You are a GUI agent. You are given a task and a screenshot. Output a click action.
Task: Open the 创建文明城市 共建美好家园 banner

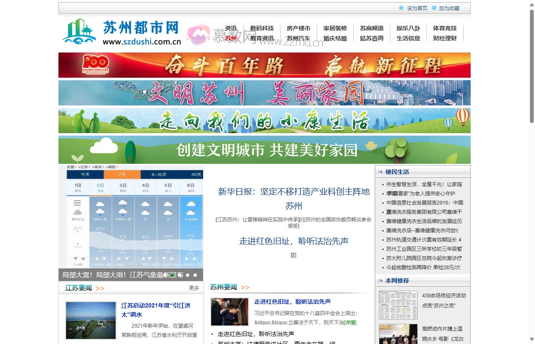click(264, 150)
